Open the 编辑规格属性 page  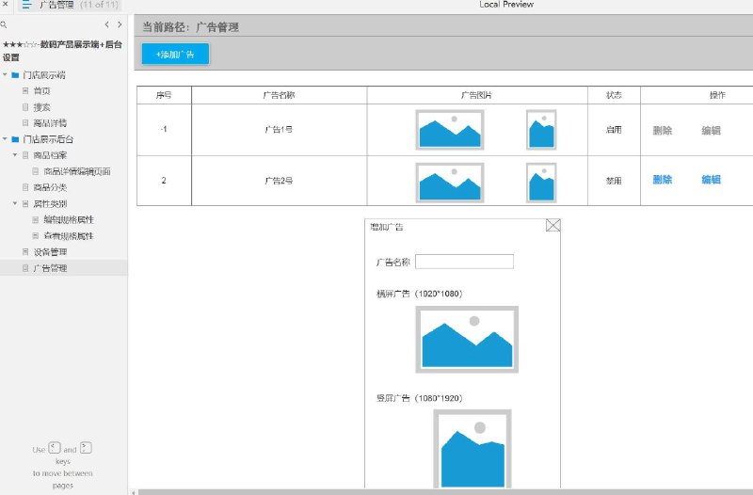tap(69, 219)
